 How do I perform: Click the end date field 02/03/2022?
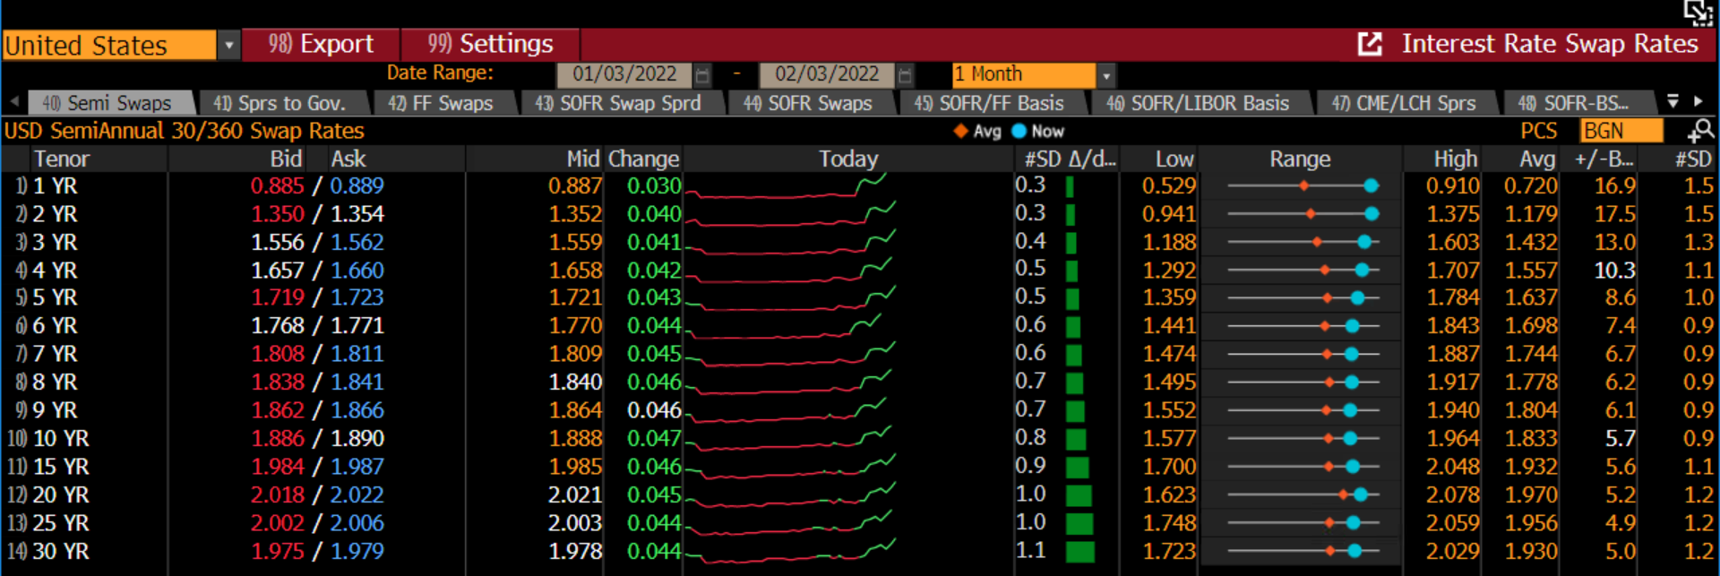tap(827, 74)
